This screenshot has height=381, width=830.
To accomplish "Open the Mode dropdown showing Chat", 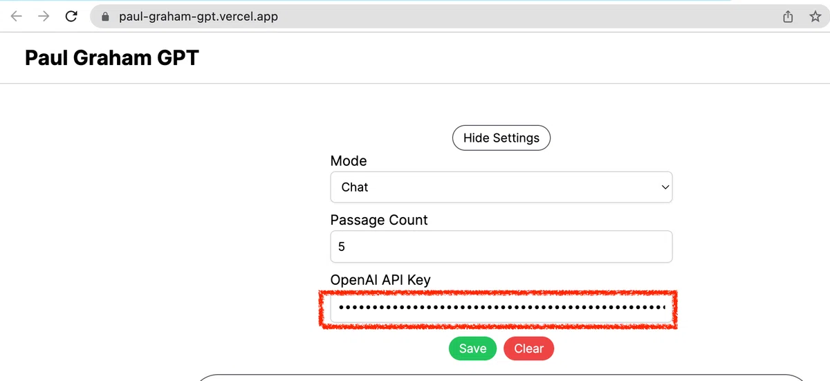I will 501,187.
